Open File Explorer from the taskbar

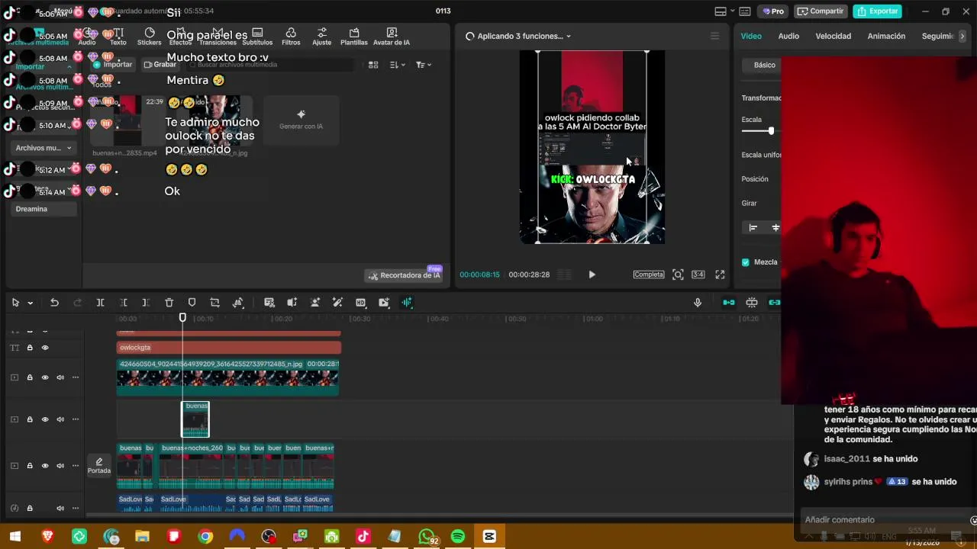(142, 537)
